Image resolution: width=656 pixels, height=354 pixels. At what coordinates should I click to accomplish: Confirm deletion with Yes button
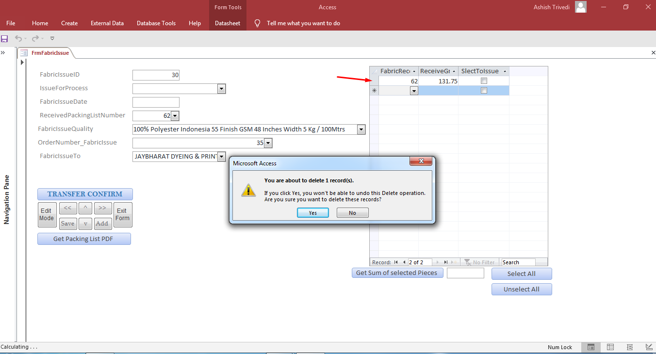(313, 213)
